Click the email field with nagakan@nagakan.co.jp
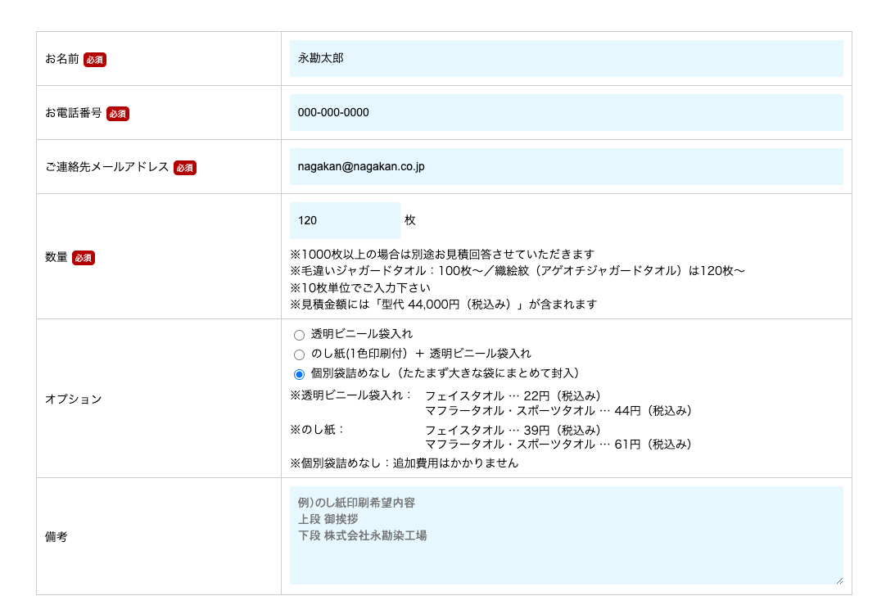 pos(565,167)
